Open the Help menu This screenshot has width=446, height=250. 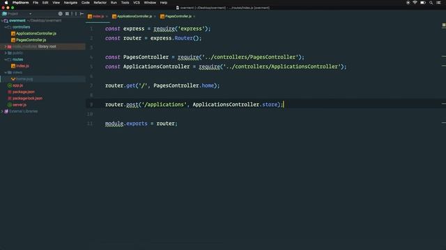point(164,3)
